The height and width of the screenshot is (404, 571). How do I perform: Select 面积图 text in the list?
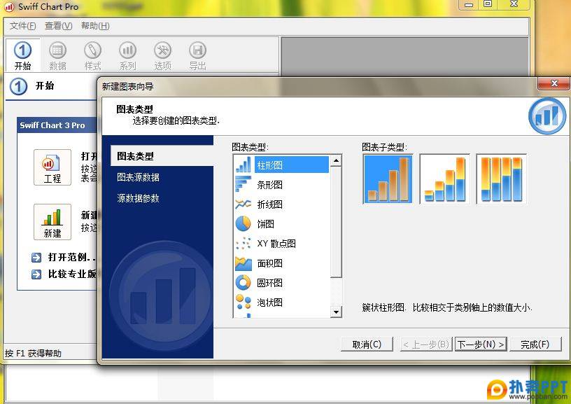click(x=270, y=263)
